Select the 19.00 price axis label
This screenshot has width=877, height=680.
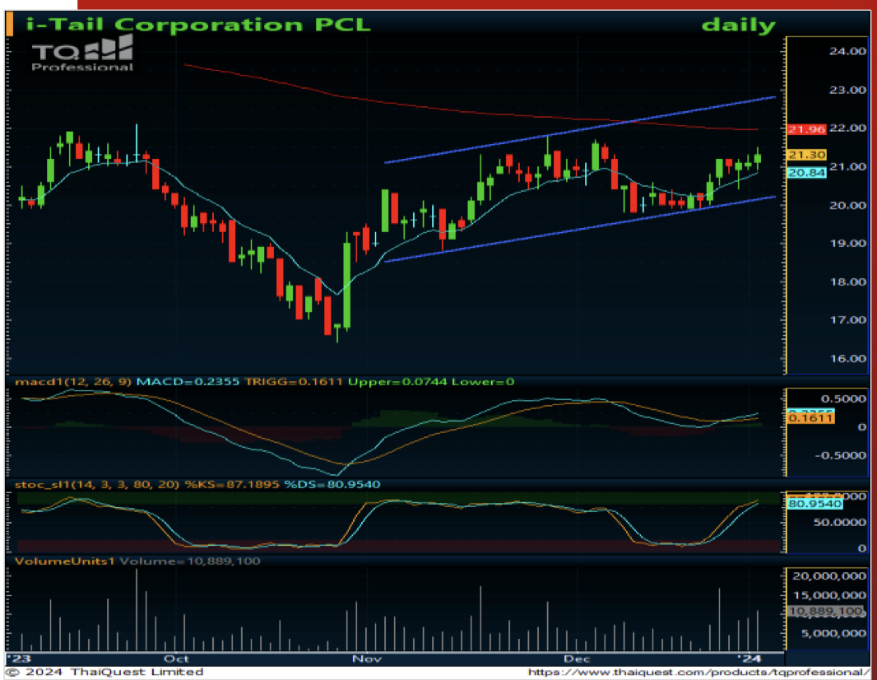point(847,243)
